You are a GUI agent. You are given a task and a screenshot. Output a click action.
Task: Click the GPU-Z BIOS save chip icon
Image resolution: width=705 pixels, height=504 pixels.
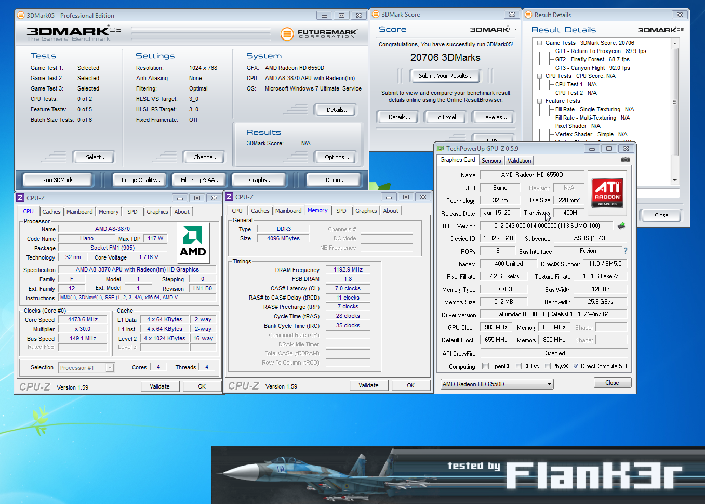point(621,226)
